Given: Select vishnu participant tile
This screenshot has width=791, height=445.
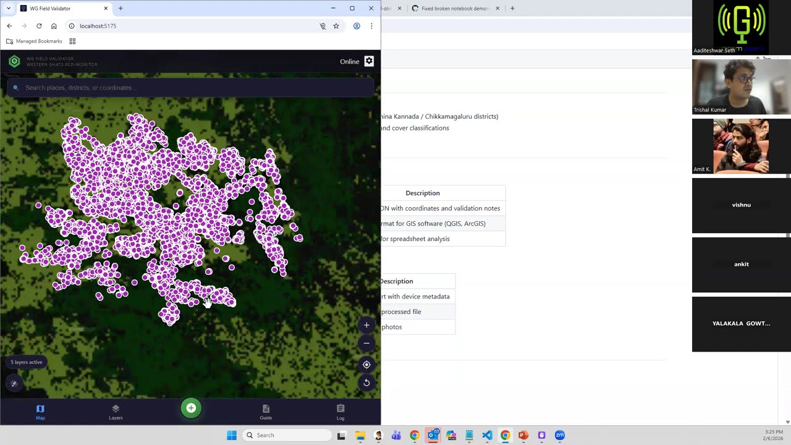Looking at the screenshot, I should tap(741, 205).
